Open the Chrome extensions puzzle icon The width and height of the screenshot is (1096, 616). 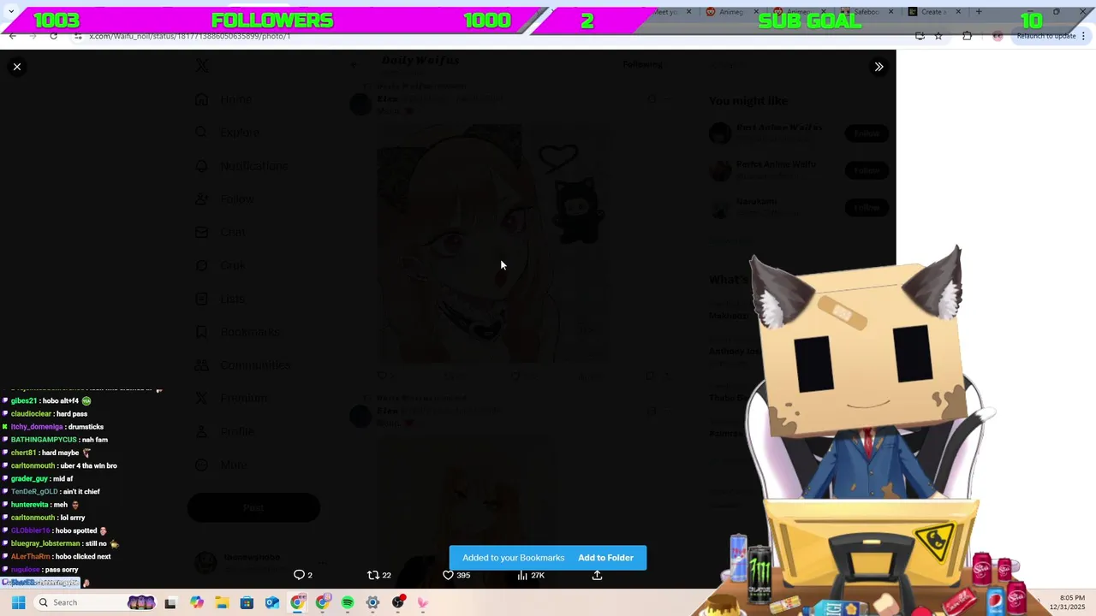point(968,36)
